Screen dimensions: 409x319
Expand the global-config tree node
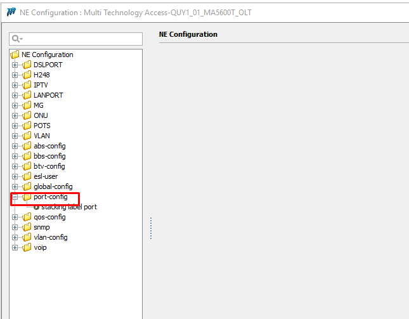click(x=15, y=186)
